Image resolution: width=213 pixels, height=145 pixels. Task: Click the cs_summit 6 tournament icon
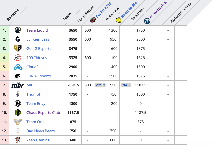(147, 21)
